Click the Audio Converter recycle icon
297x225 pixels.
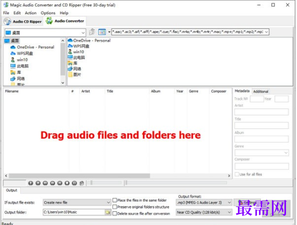coord(49,21)
